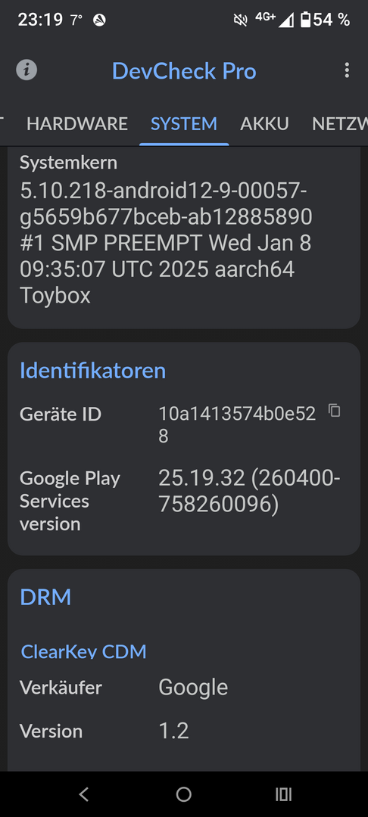
Task: Tap the Systemkern kernel version text
Action: point(167,244)
